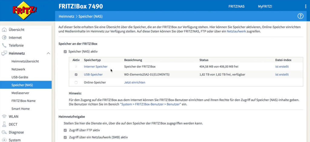Uncheck the USB-Speicher active checkbox
310x142 pixels.
(x=76, y=74)
